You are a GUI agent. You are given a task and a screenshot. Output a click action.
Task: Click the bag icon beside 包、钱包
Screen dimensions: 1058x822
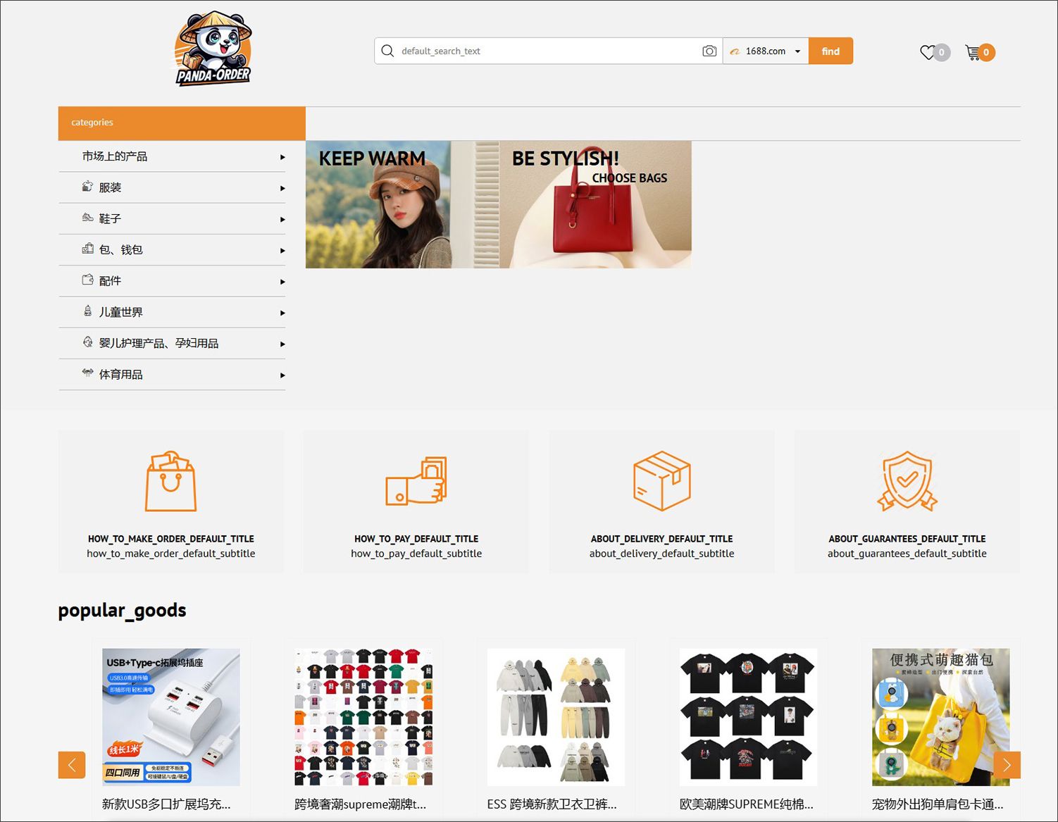[87, 249]
